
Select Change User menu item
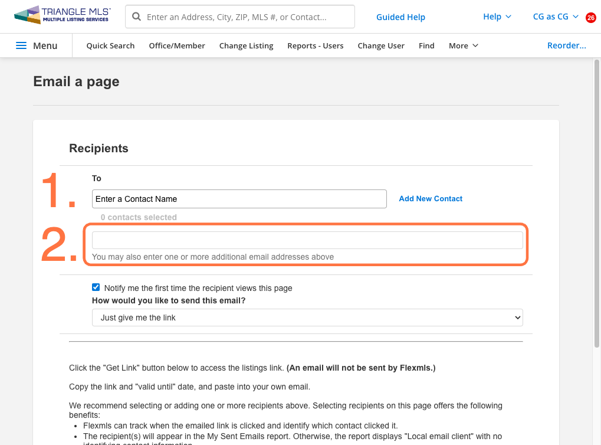381,45
